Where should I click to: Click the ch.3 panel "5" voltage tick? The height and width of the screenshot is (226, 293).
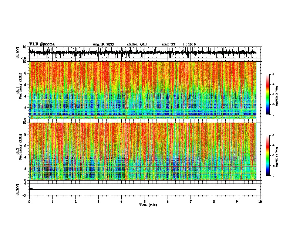coord(26,184)
